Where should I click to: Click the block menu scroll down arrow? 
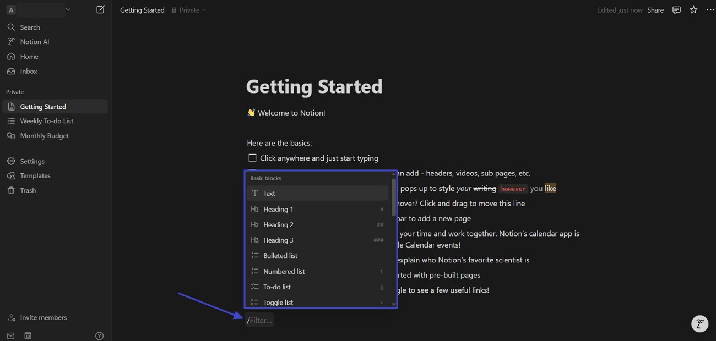pos(393,304)
